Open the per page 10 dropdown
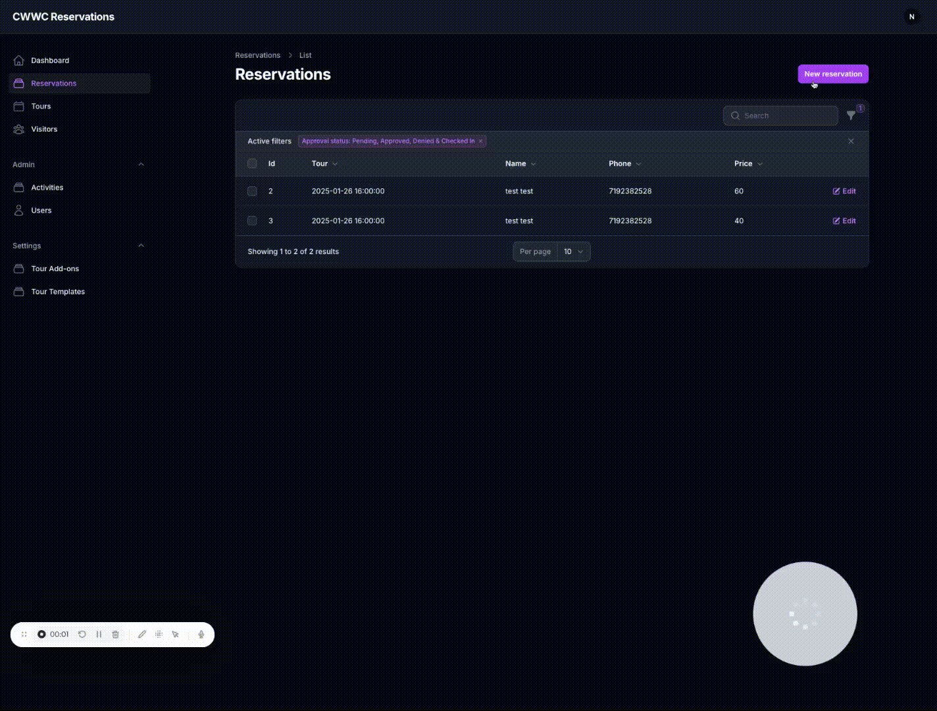This screenshot has width=937, height=711. pyautogui.click(x=571, y=251)
